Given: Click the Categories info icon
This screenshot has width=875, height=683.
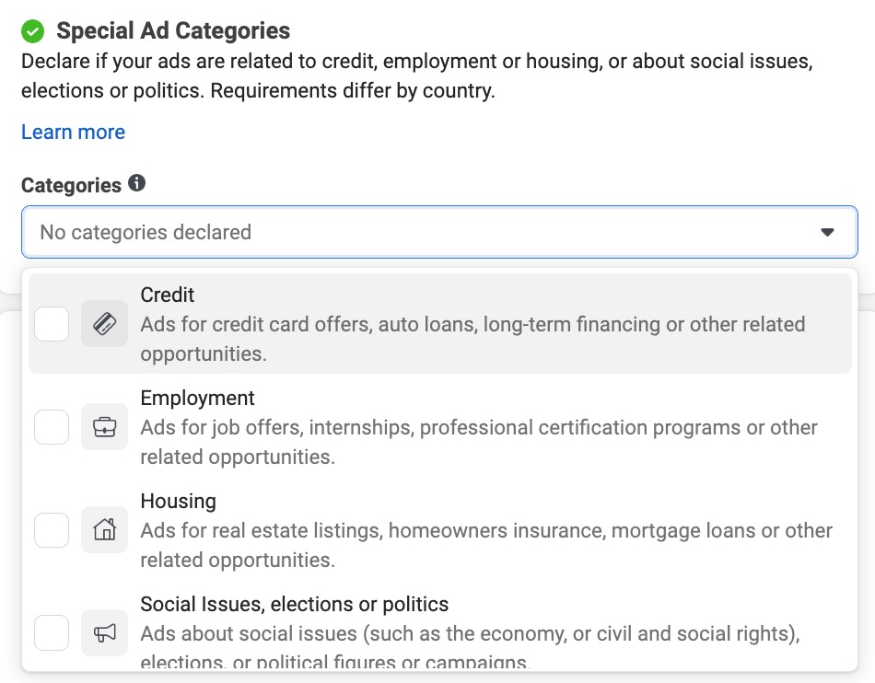Looking at the screenshot, I should point(137,183).
